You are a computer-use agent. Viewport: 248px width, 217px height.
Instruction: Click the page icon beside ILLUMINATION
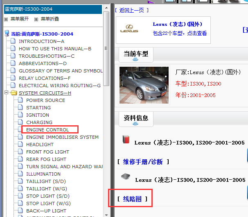tap(20, 174)
